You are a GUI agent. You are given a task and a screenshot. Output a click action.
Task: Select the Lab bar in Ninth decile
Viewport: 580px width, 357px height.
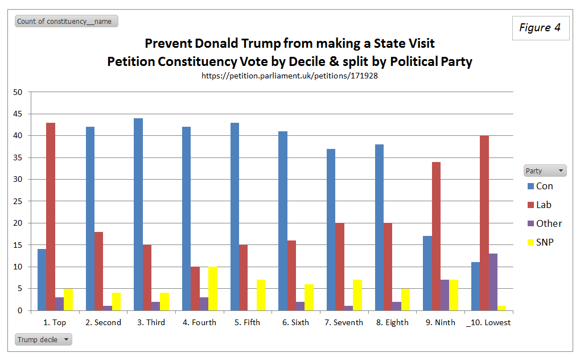point(436,236)
